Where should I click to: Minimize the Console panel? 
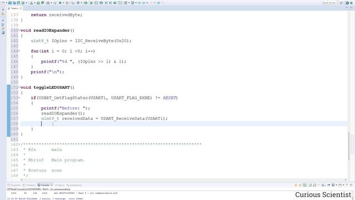(x=347, y=185)
